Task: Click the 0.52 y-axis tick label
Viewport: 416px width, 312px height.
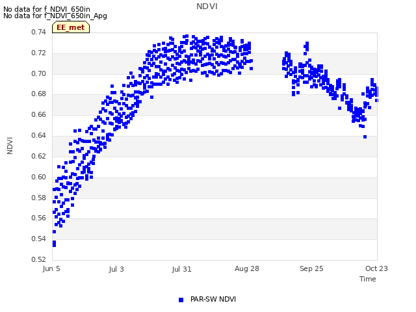Action: coord(39,259)
